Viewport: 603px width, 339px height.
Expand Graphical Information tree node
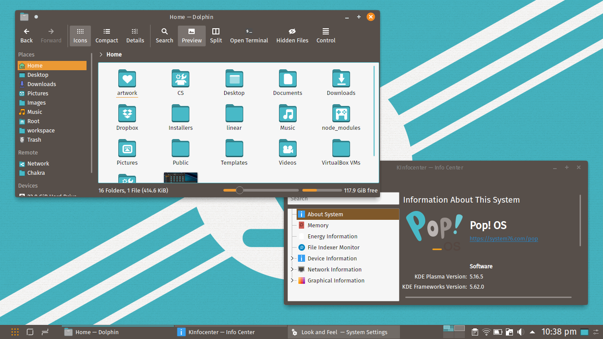click(x=292, y=280)
